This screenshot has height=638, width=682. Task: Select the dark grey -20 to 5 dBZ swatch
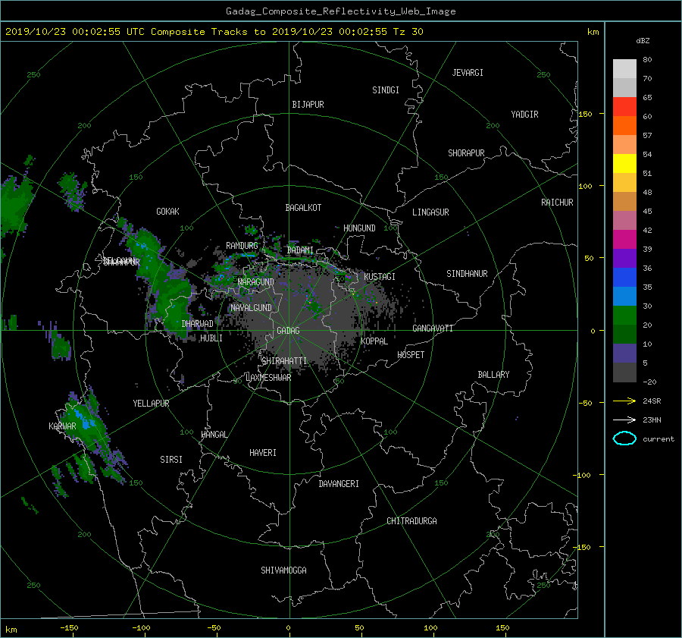(x=624, y=372)
